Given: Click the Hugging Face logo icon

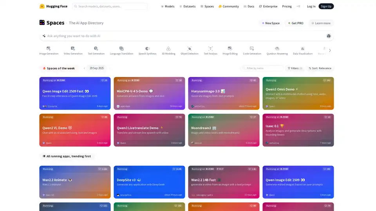Looking at the screenshot, I should tap(42, 6).
